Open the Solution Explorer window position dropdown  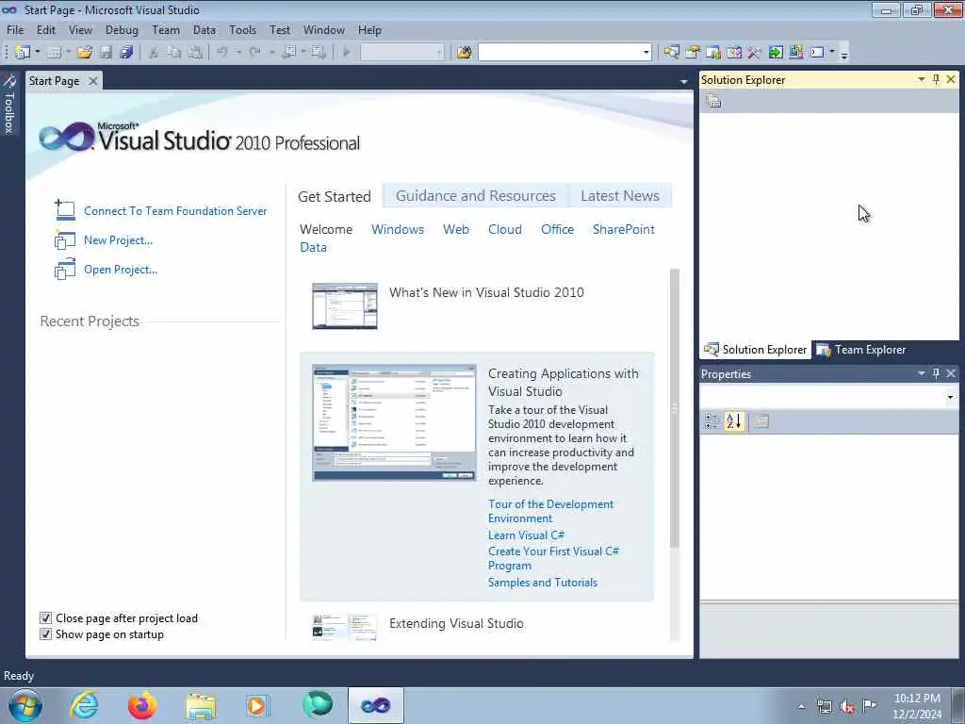[x=922, y=79]
